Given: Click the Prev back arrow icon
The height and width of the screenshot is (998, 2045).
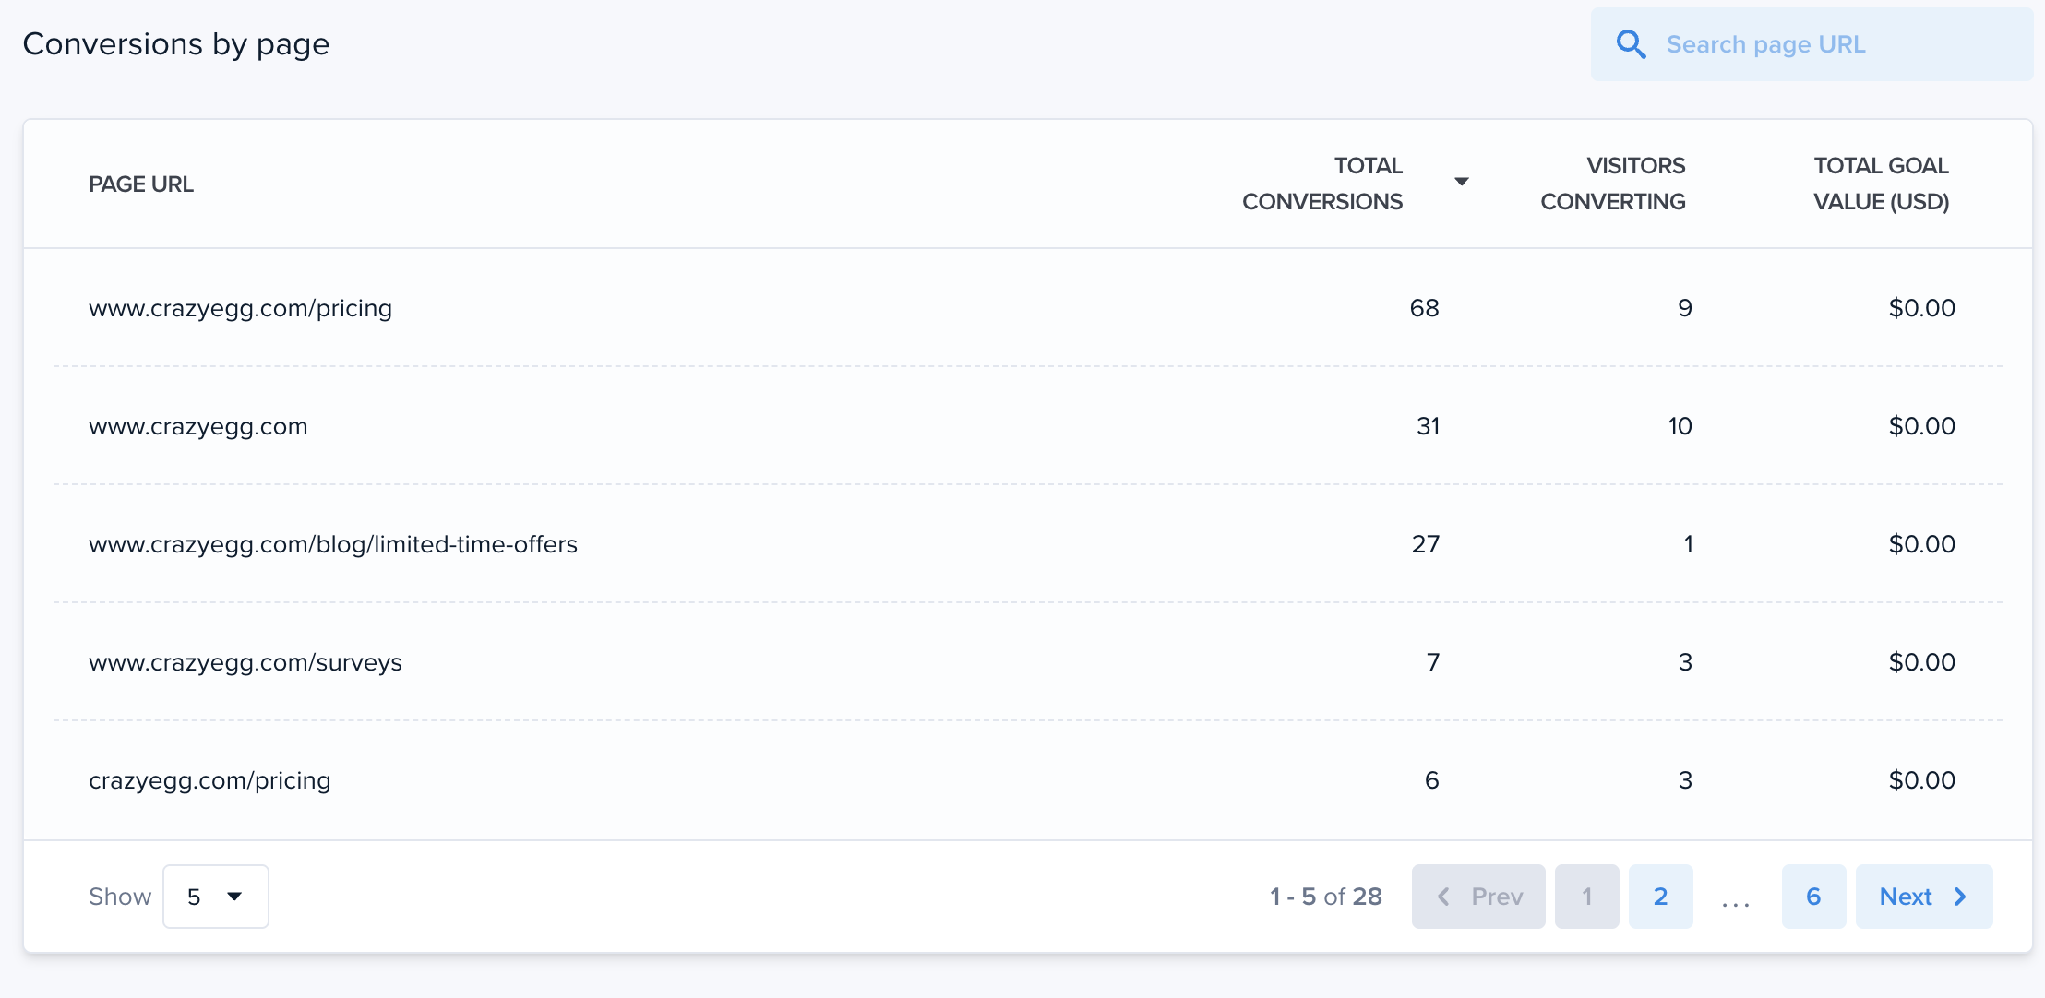Looking at the screenshot, I should [x=1446, y=896].
